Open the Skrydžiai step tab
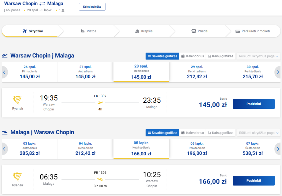 (x=32, y=31)
